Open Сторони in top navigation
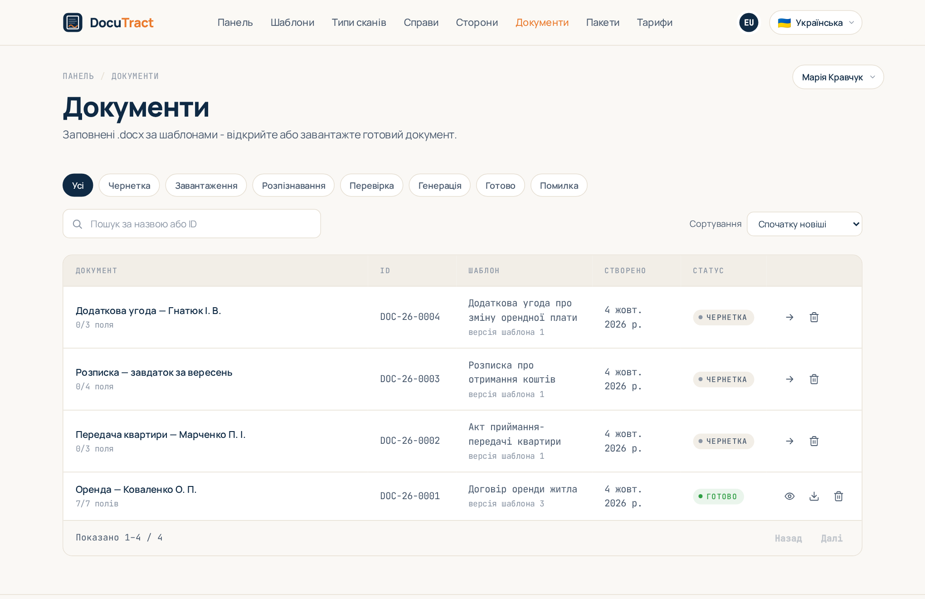Viewport: 925px width, 599px height. click(477, 22)
